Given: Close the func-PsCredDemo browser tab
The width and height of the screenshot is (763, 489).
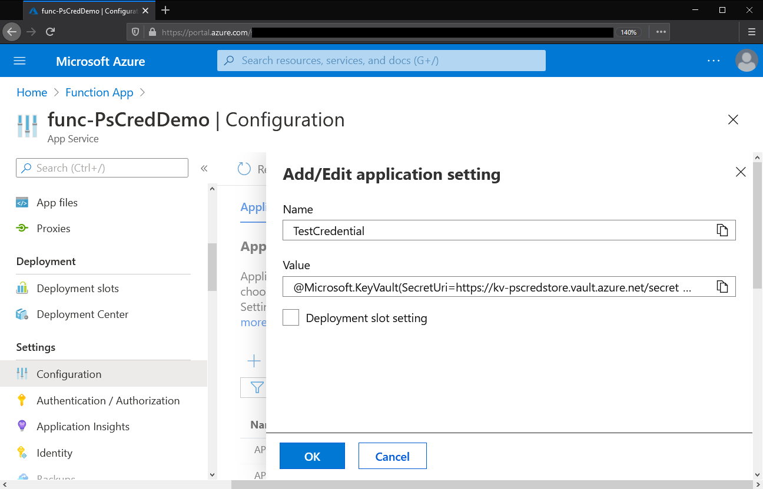Looking at the screenshot, I should [x=144, y=11].
